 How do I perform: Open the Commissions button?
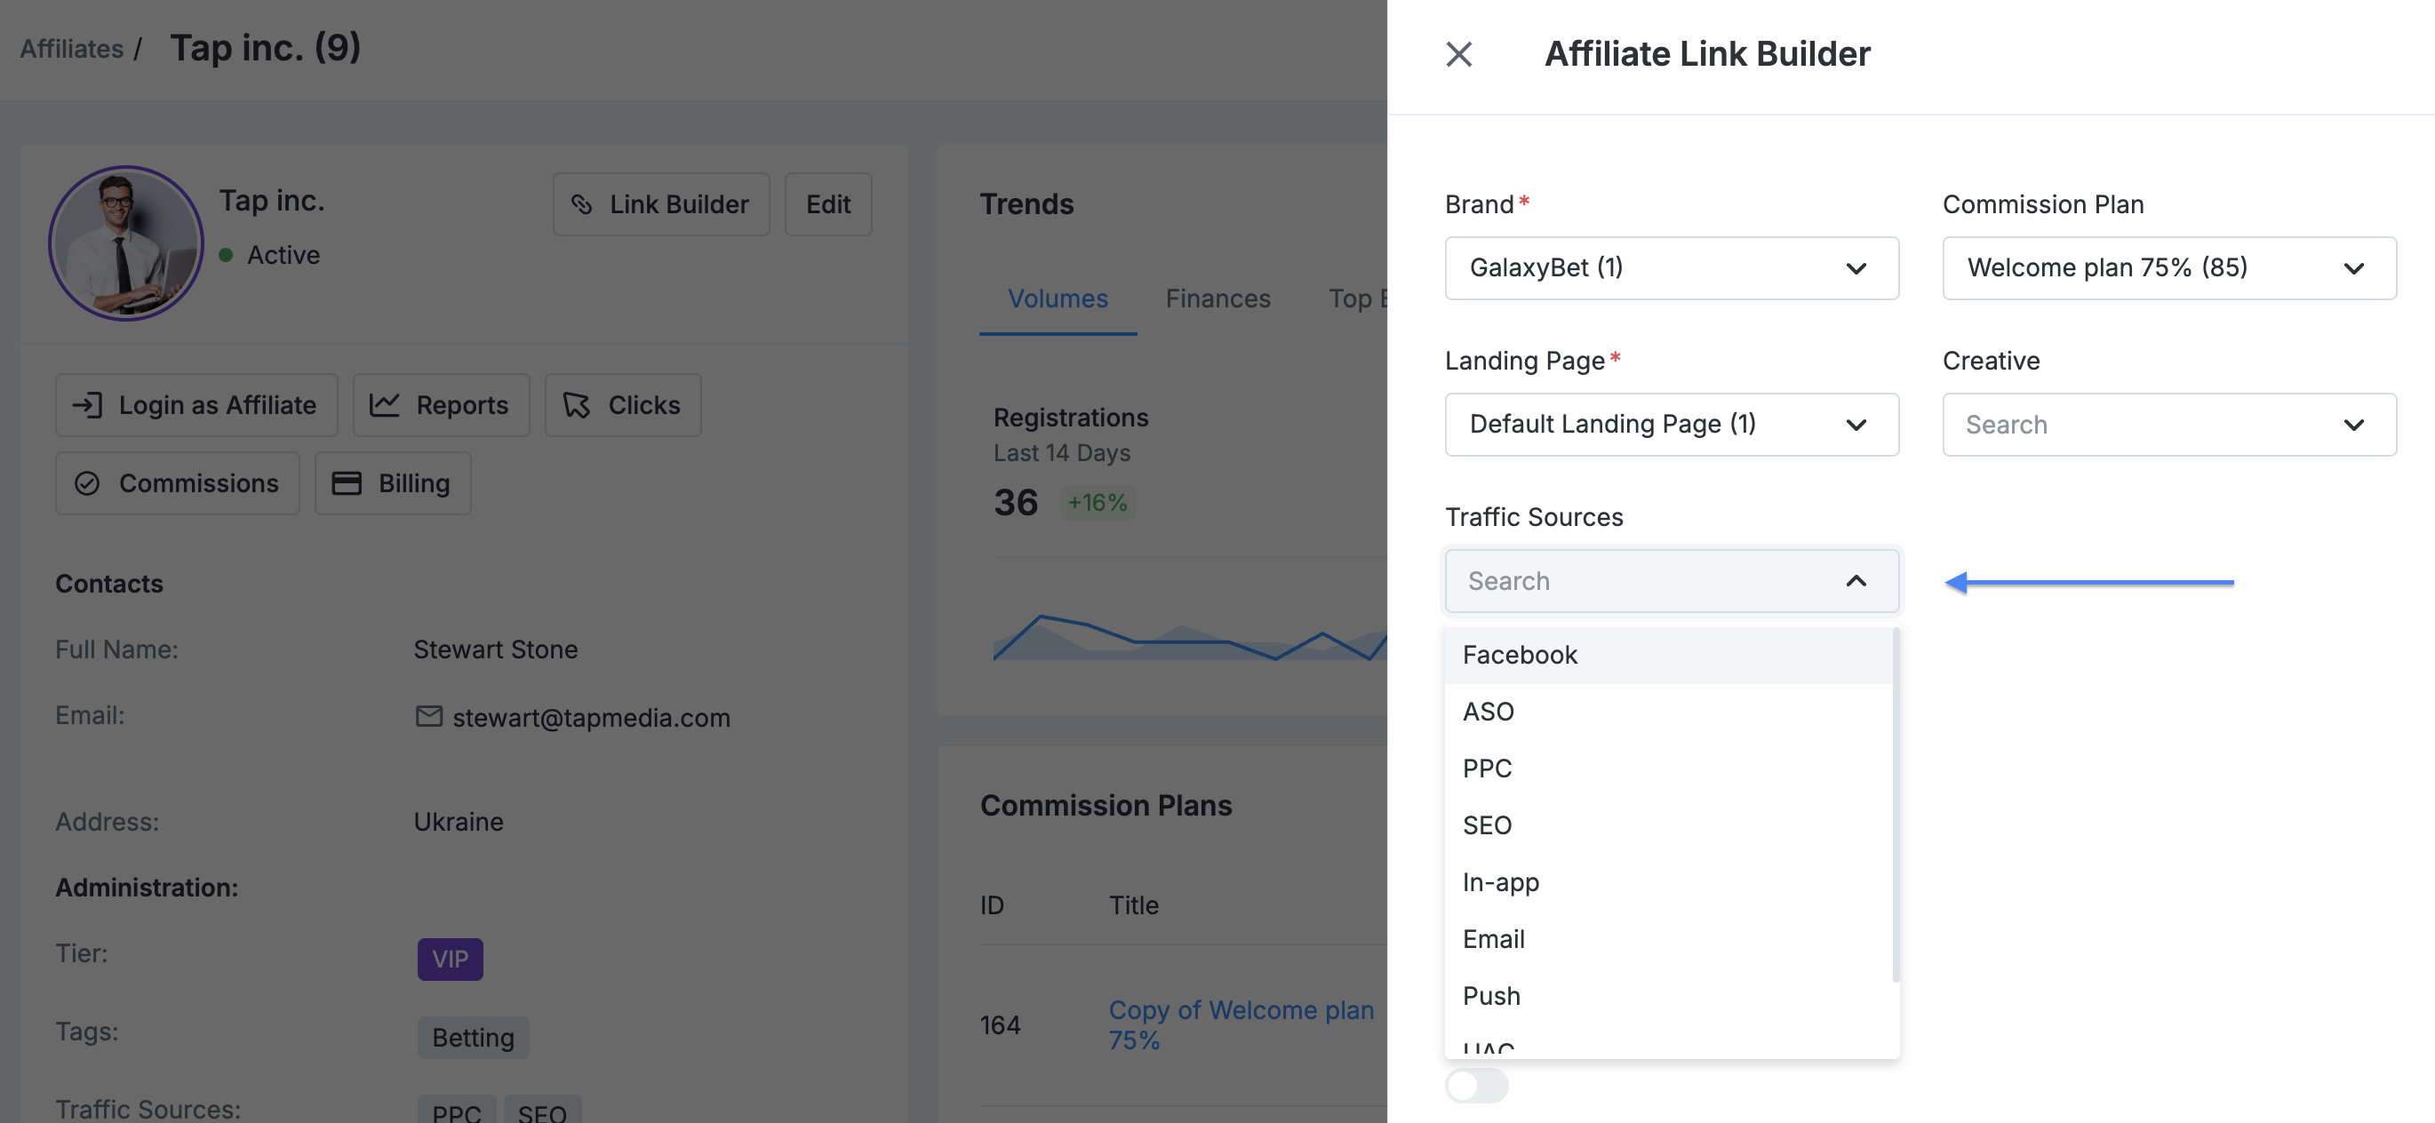point(178,483)
